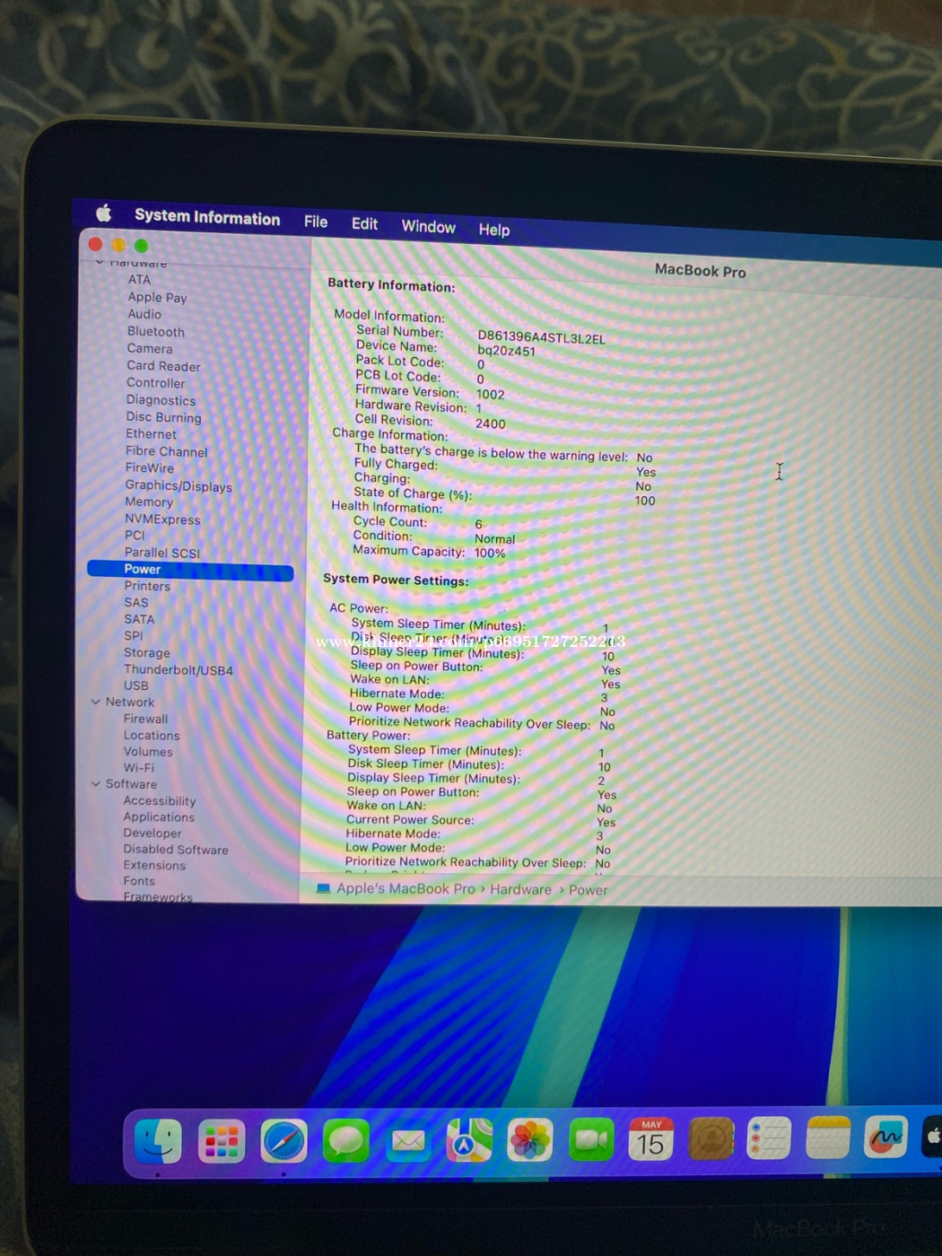Viewport: 942px width, 1256px height.
Task: Launch Maps from the Dock
Action: pos(469,1141)
